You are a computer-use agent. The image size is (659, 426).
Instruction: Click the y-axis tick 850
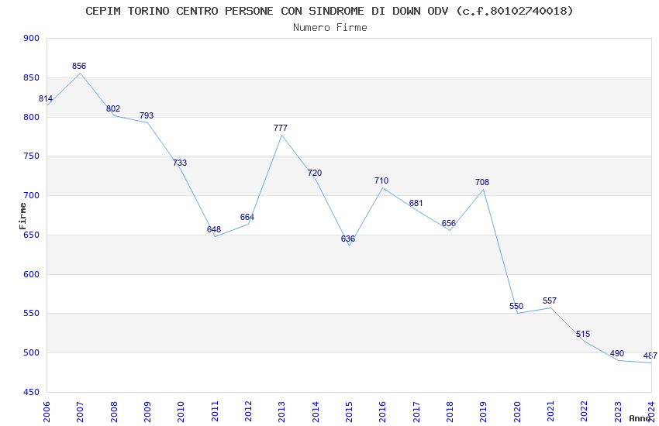32,77
